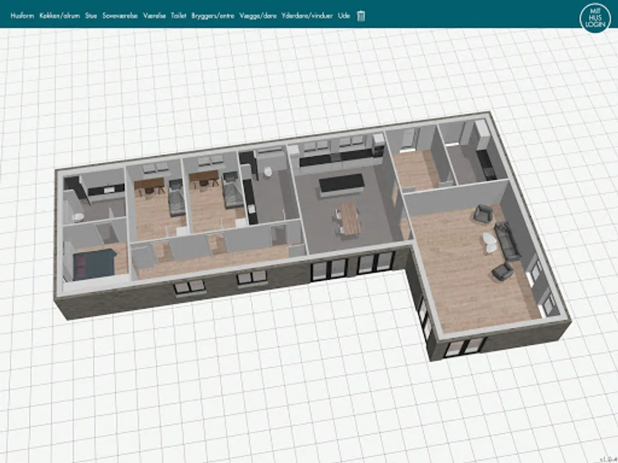Viewport: 618px width, 463px height.
Task: Open the Vægge/døre menu
Action: click(258, 16)
